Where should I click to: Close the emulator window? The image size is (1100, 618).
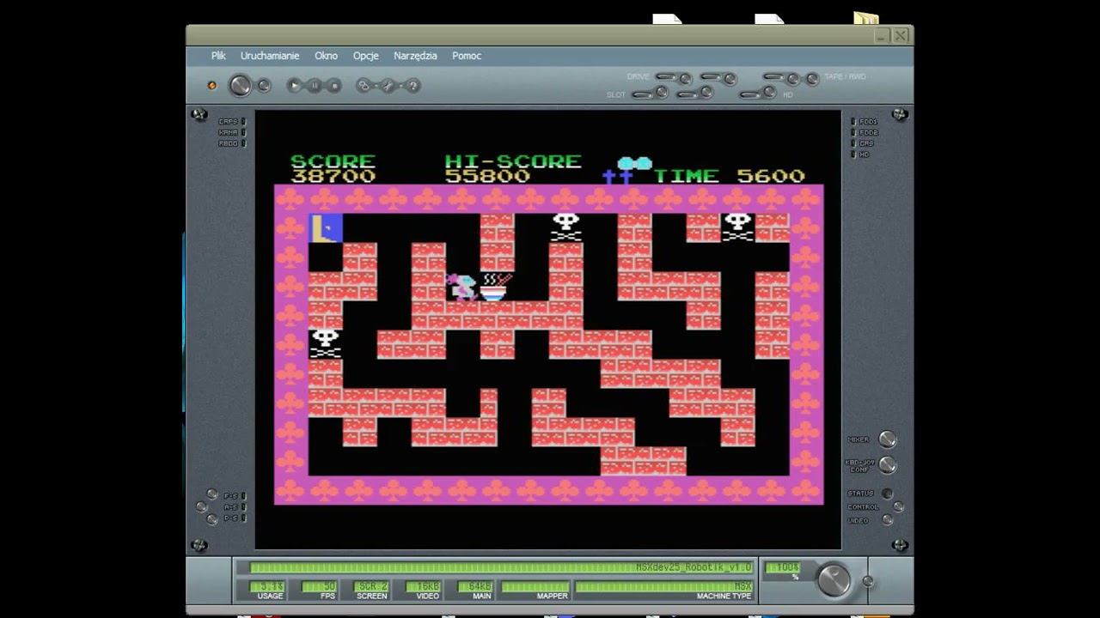click(900, 36)
